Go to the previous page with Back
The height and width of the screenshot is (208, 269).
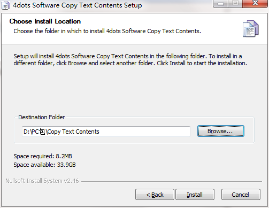tap(155, 195)
